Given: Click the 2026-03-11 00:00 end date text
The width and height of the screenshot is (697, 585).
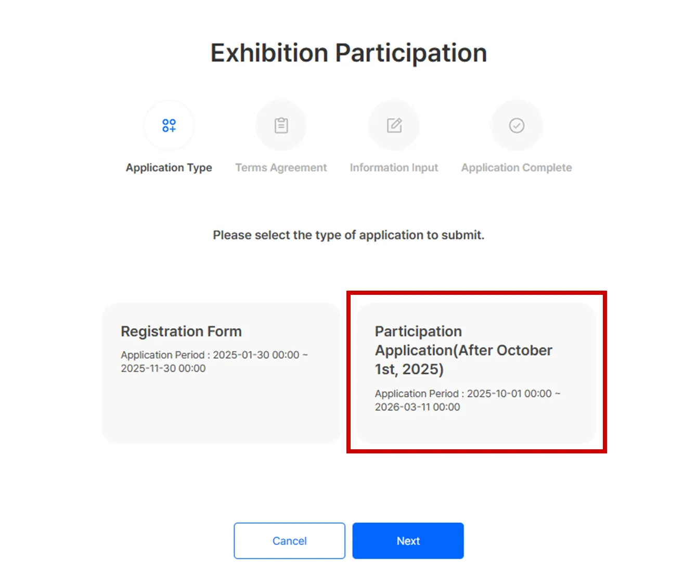Looking at the screenshot, I should 417,407.
